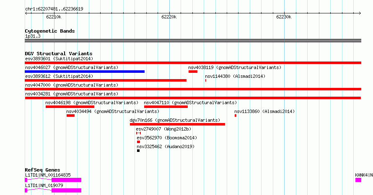Image resolution: width=373 pixels, height=195 pixels.
Task: Click the 62230k ruler tick label
Action: [x=284, y=17]
